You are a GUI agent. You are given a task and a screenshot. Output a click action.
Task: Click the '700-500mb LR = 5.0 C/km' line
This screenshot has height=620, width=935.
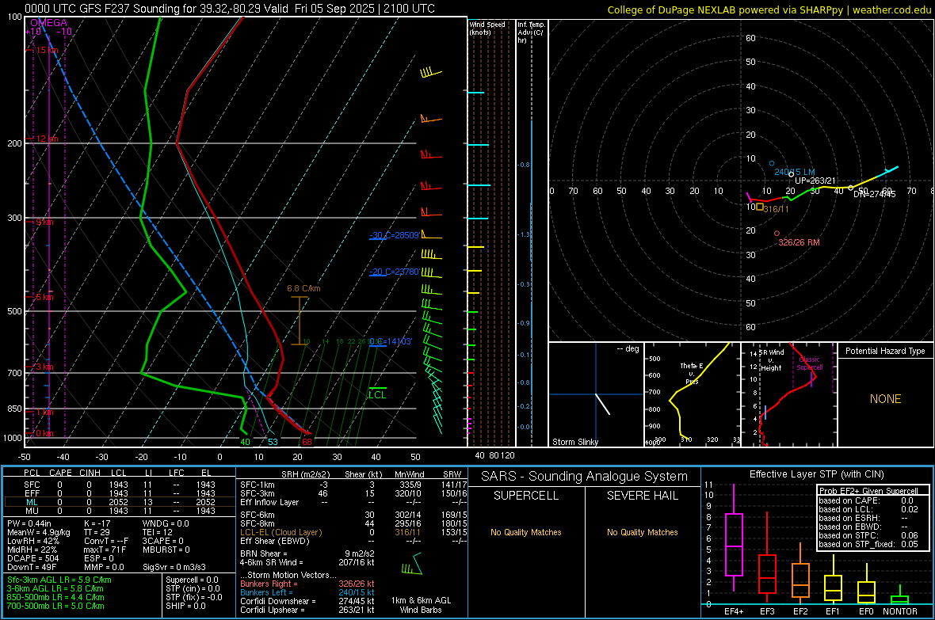click(x=55, y=606)
